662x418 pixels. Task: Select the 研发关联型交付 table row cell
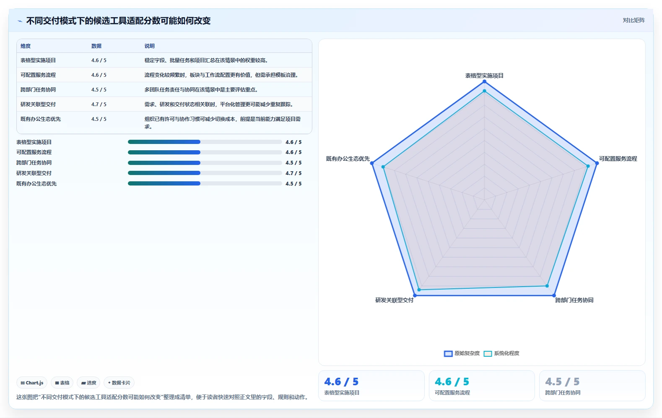click(38, 104)
